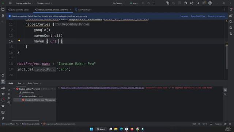Collapse the Invoice Maker Pro failed node
Image resolution: width=234 pixels, height=132 pixels.
[x=14, y=89]
